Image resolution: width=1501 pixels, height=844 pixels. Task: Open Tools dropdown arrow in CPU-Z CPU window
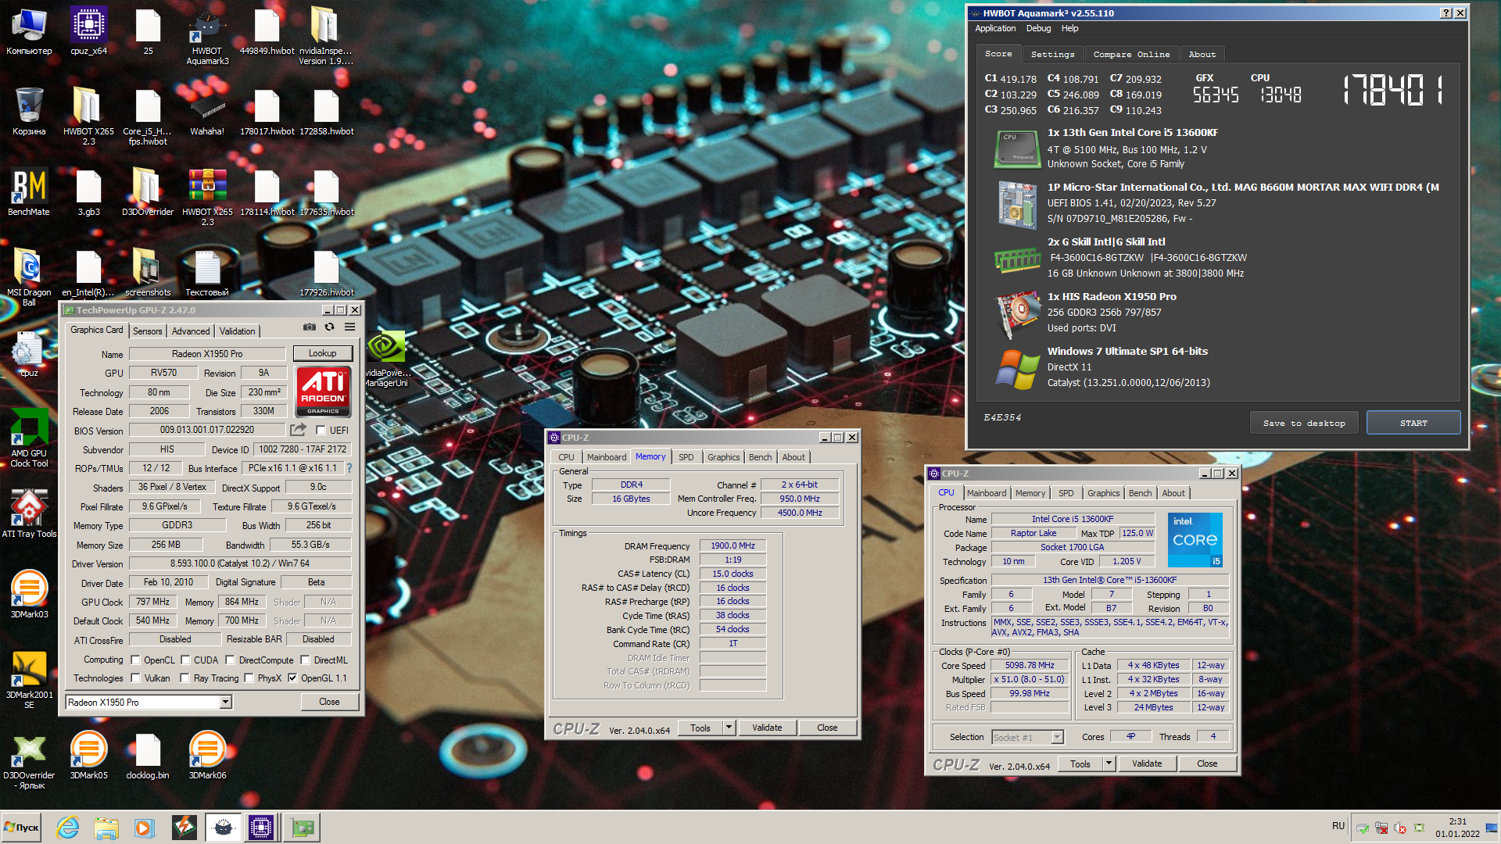[1109, 764]
